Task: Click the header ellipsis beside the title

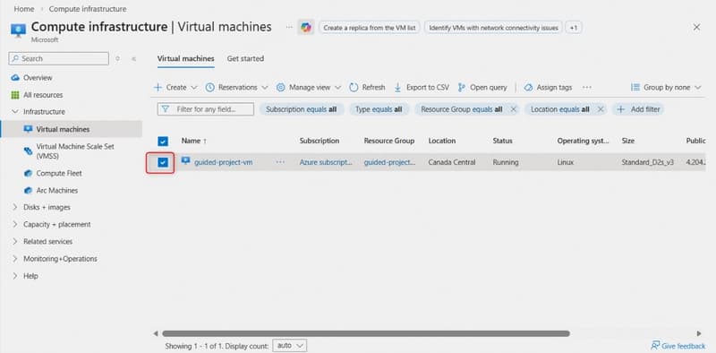Action: pos(289,27)
